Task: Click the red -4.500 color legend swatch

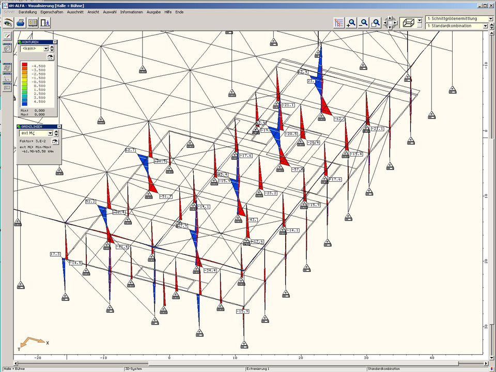Action: click(24, 66)
